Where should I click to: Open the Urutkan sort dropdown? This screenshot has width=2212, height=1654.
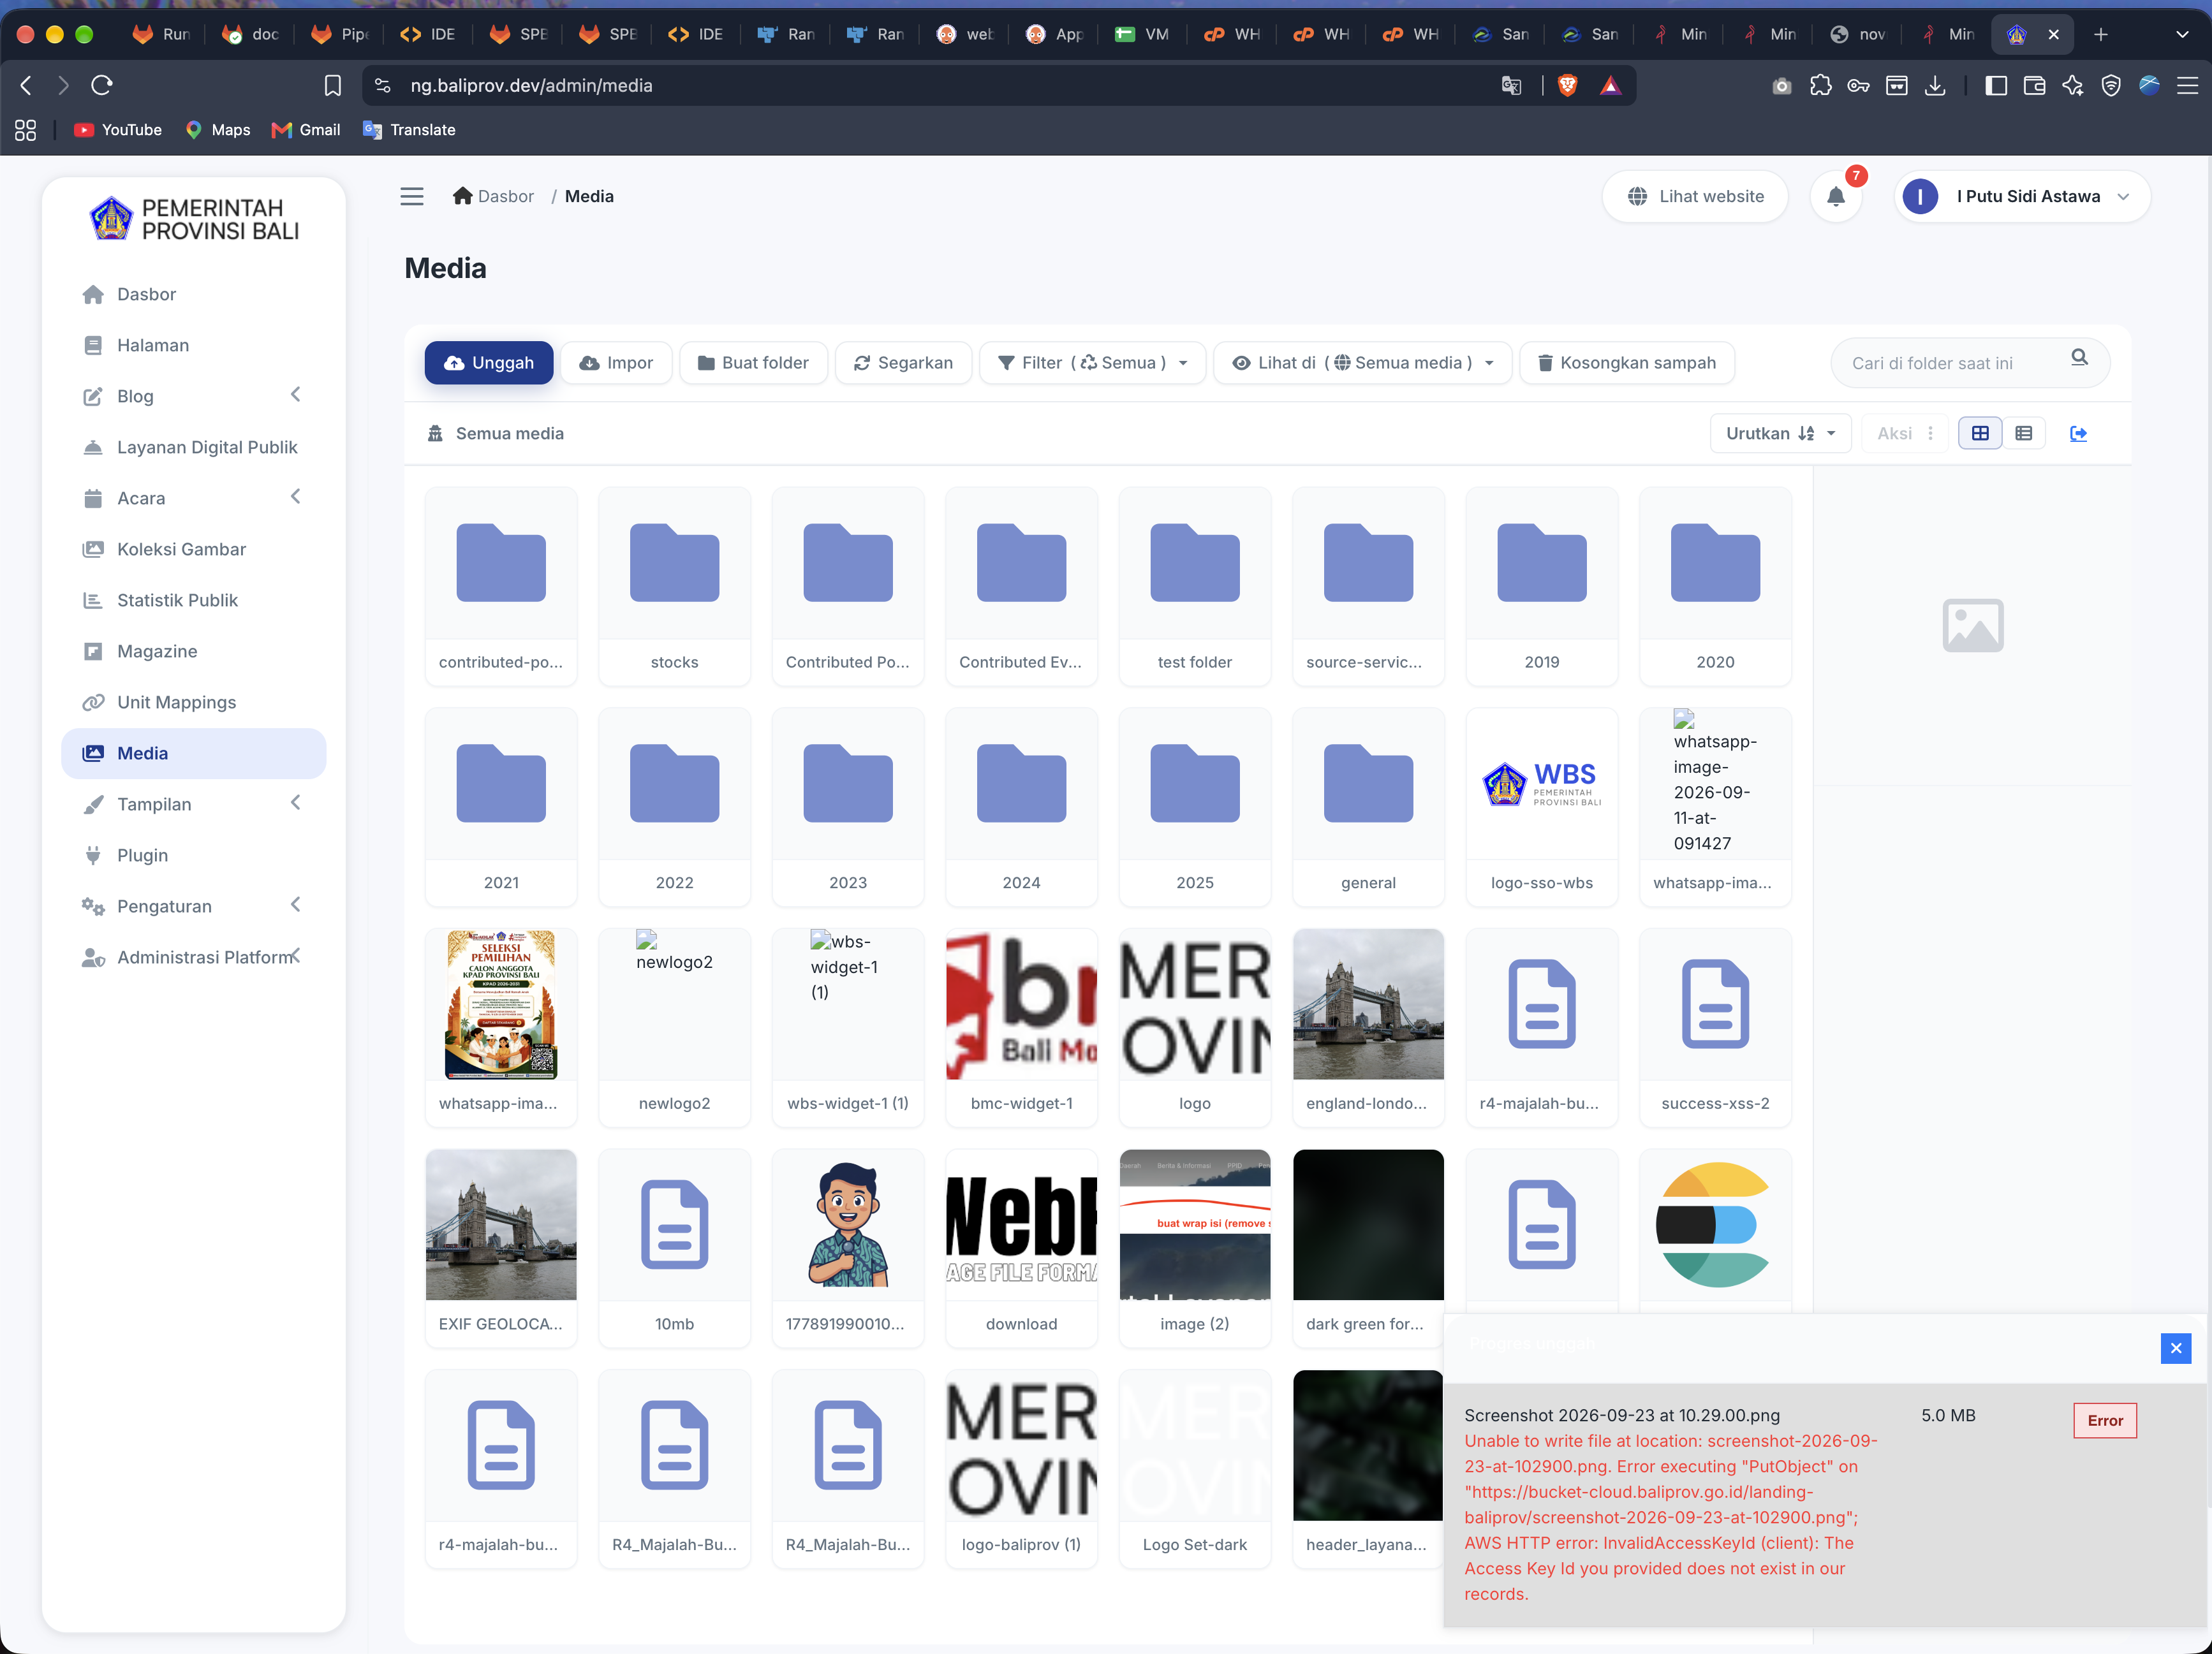point(1781,434)
